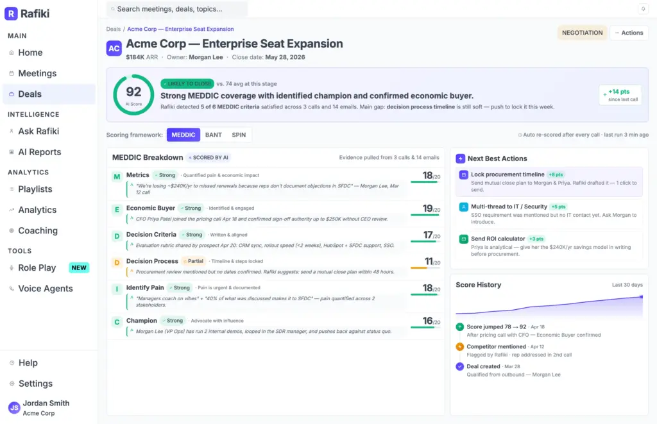Click the Ask Rafiki sidebar icon
The height and width of the screenshot is (424, 657).
coord(12,131)
